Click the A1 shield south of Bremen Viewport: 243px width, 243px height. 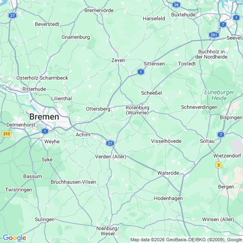coord(45,131)
